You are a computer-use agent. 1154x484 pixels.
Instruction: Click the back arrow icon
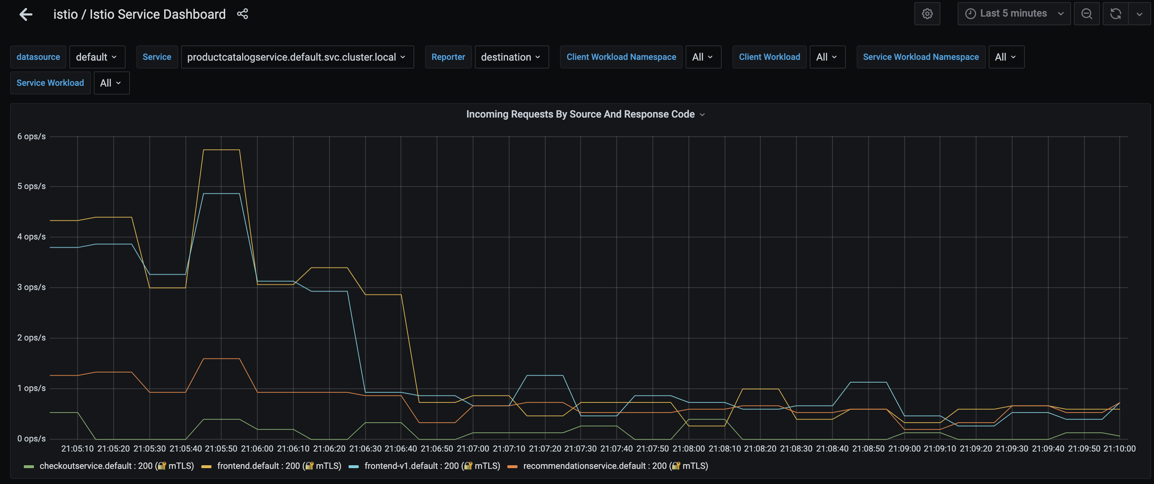pos(26,14)
